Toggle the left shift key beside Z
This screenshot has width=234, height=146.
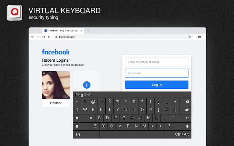pos(82,126)
